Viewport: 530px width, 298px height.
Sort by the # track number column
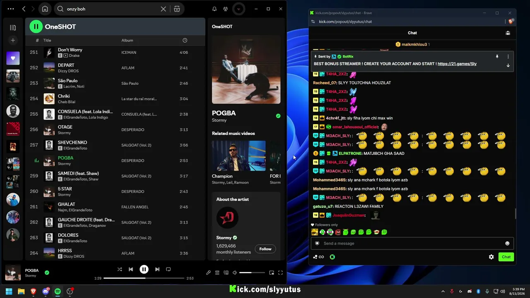pos(37,40)
